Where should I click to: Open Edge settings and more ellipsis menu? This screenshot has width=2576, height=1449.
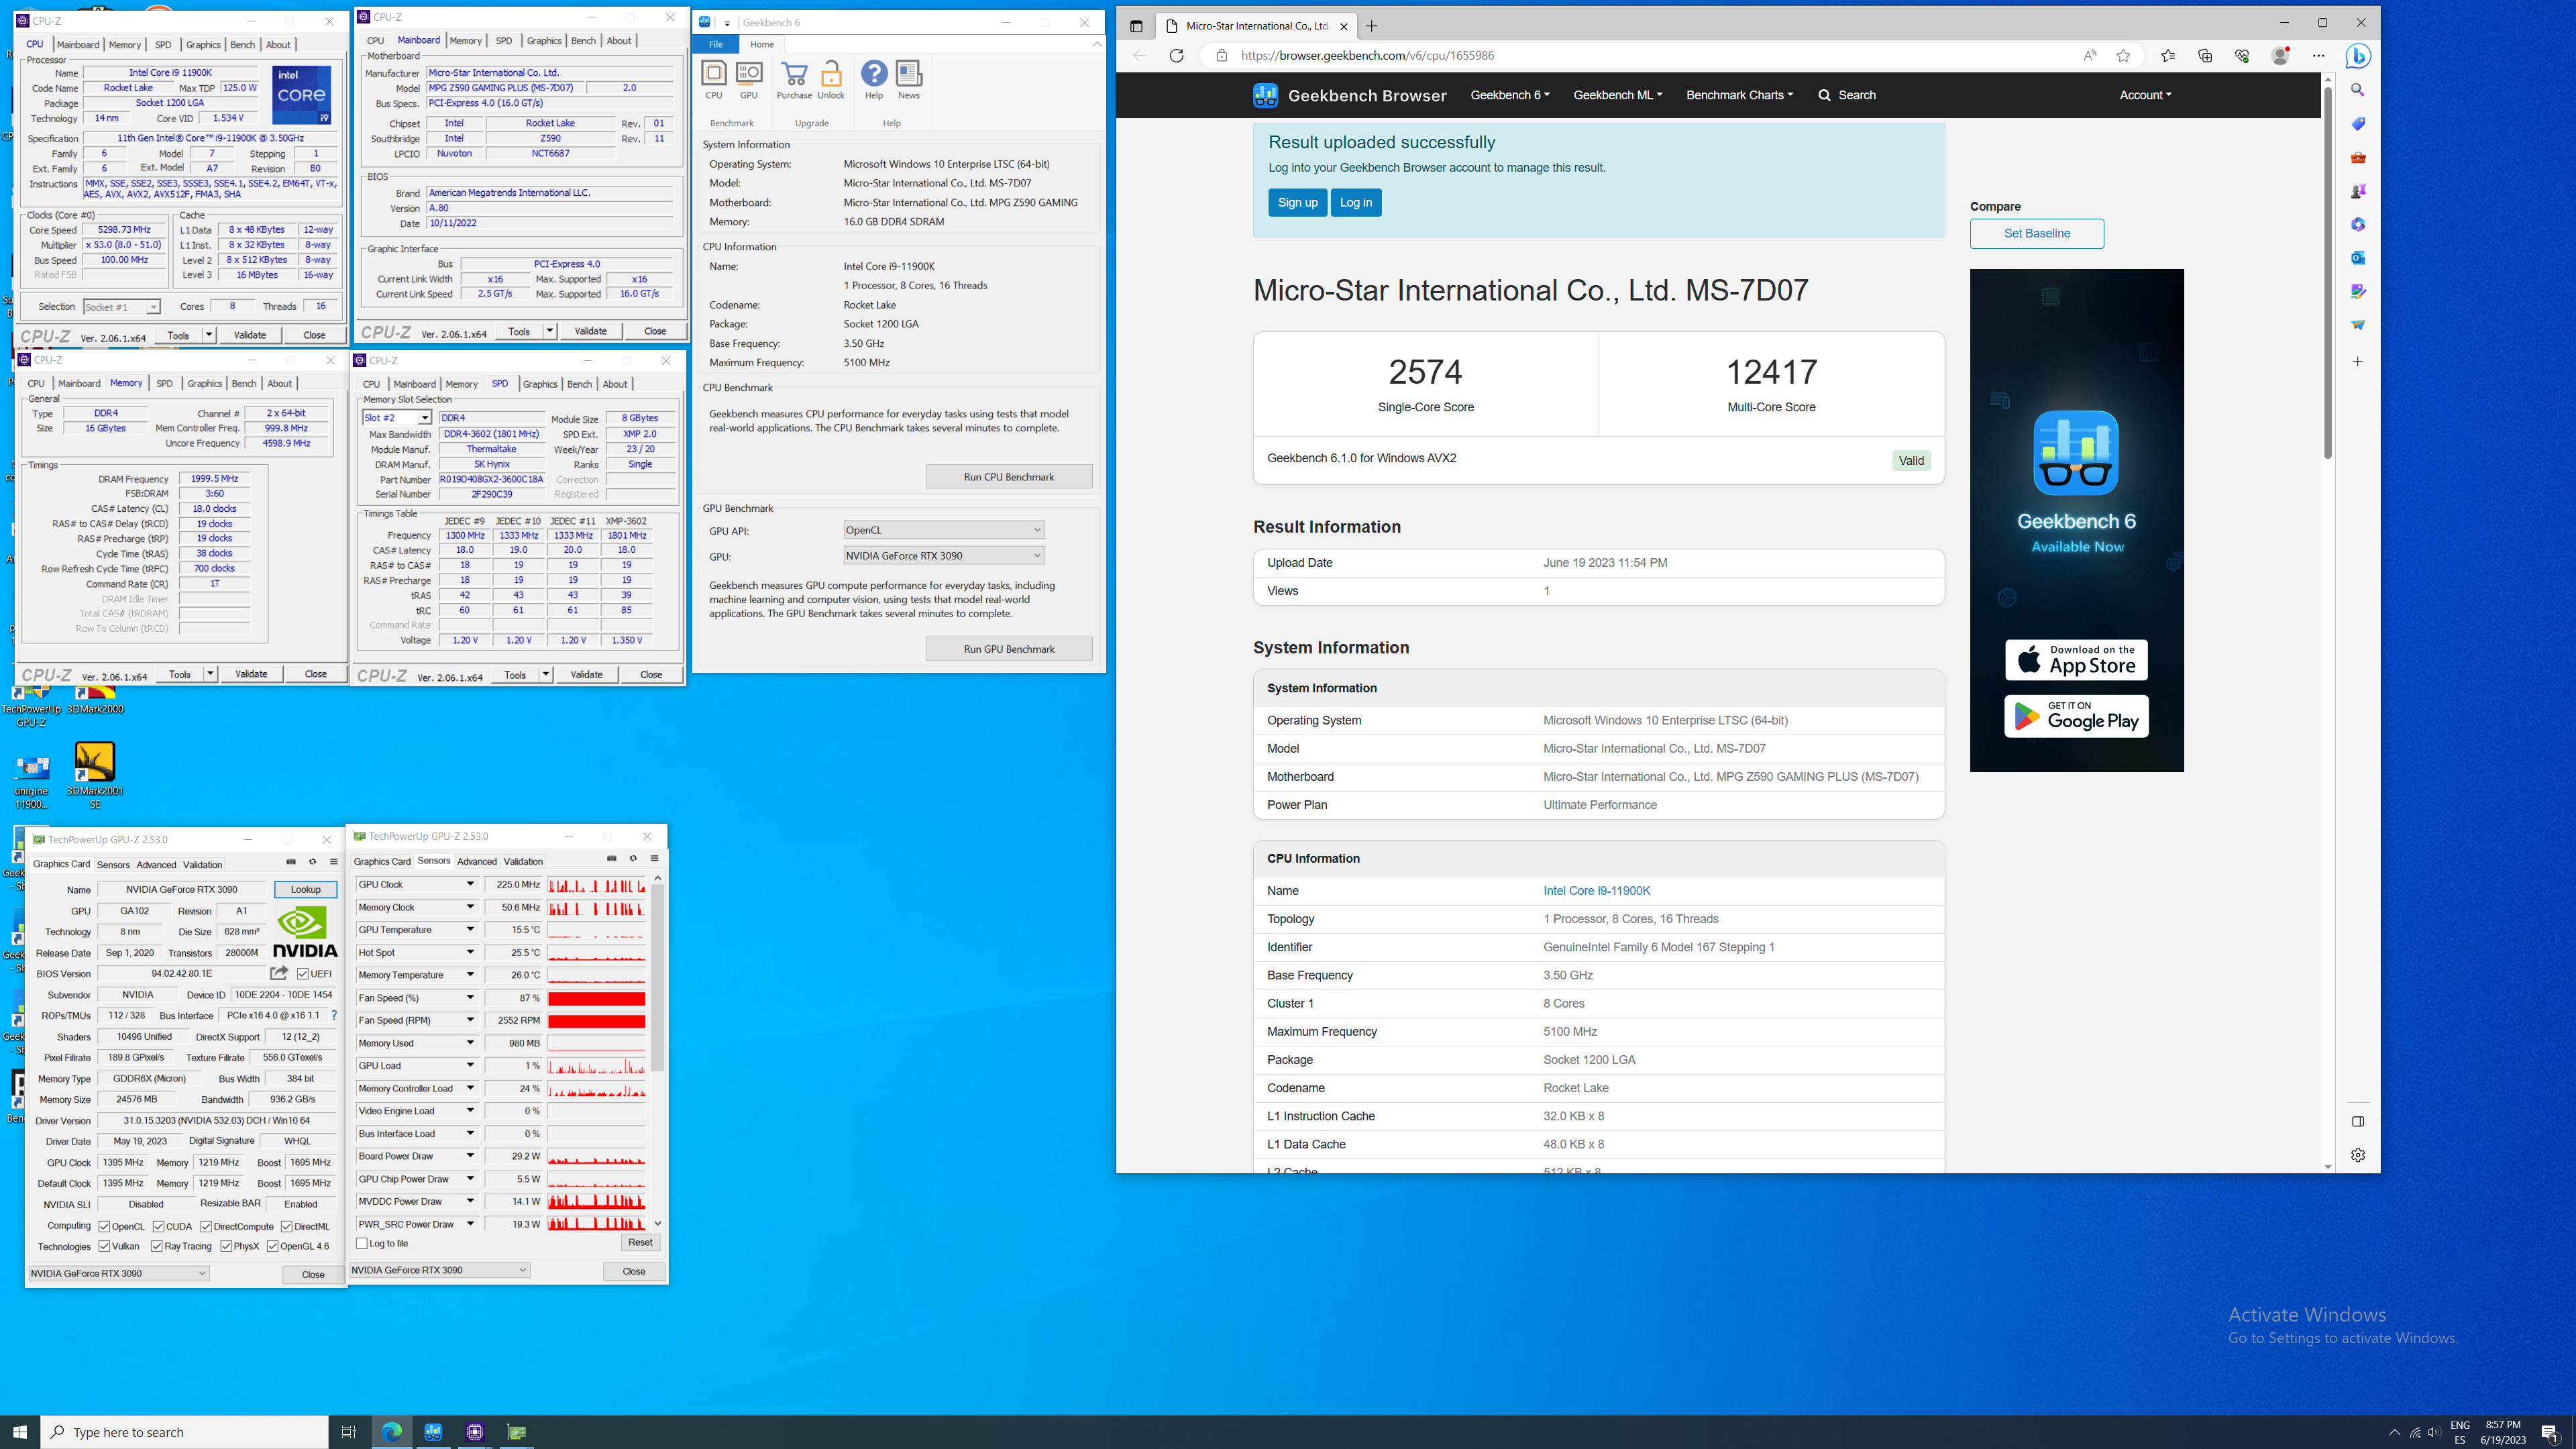pos(2319,56)
